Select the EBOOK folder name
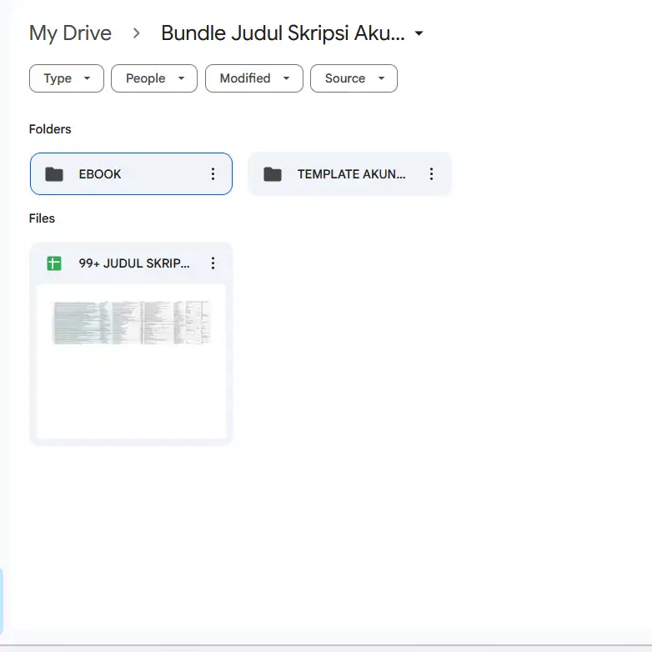This screenshot has height=652, width=652. (100, 174)
